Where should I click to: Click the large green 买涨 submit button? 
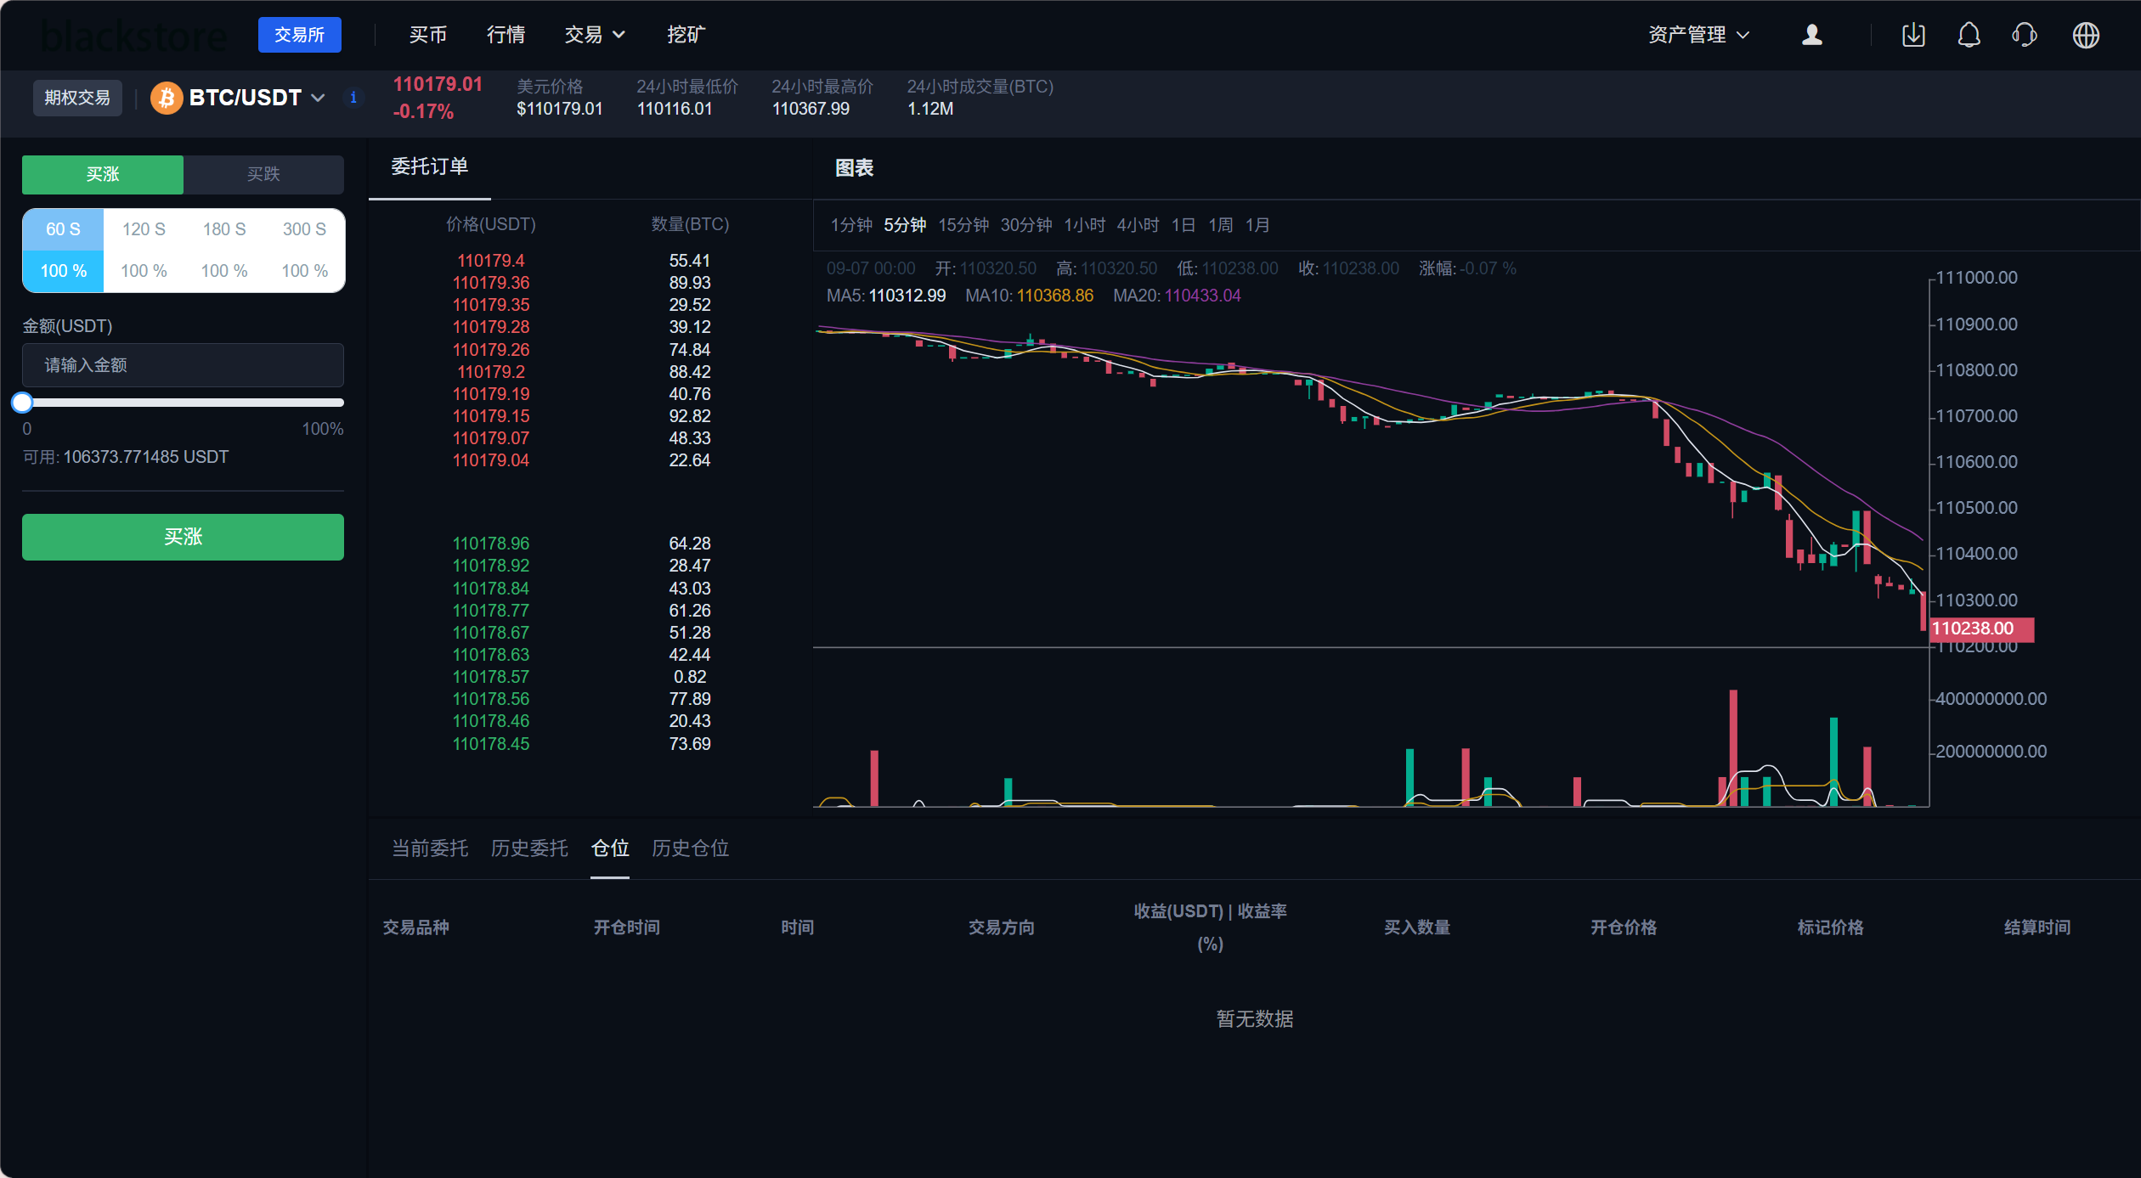tap(183, 537)
